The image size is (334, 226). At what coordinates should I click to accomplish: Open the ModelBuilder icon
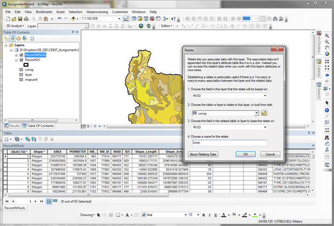coord(166,19)
